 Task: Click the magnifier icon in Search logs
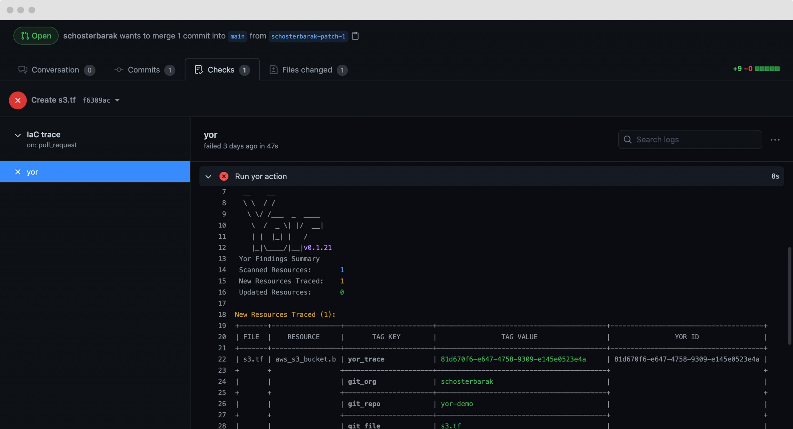pyautogui.click(x=628, y=140)
